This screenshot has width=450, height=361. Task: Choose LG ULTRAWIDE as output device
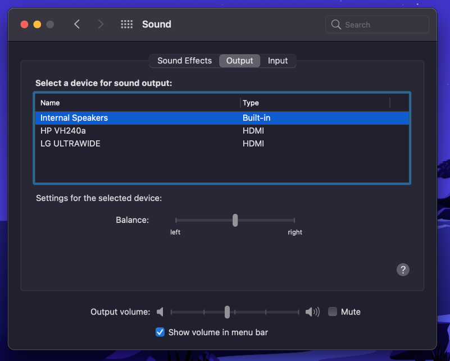pyautogui.click(x=70, y=144)
